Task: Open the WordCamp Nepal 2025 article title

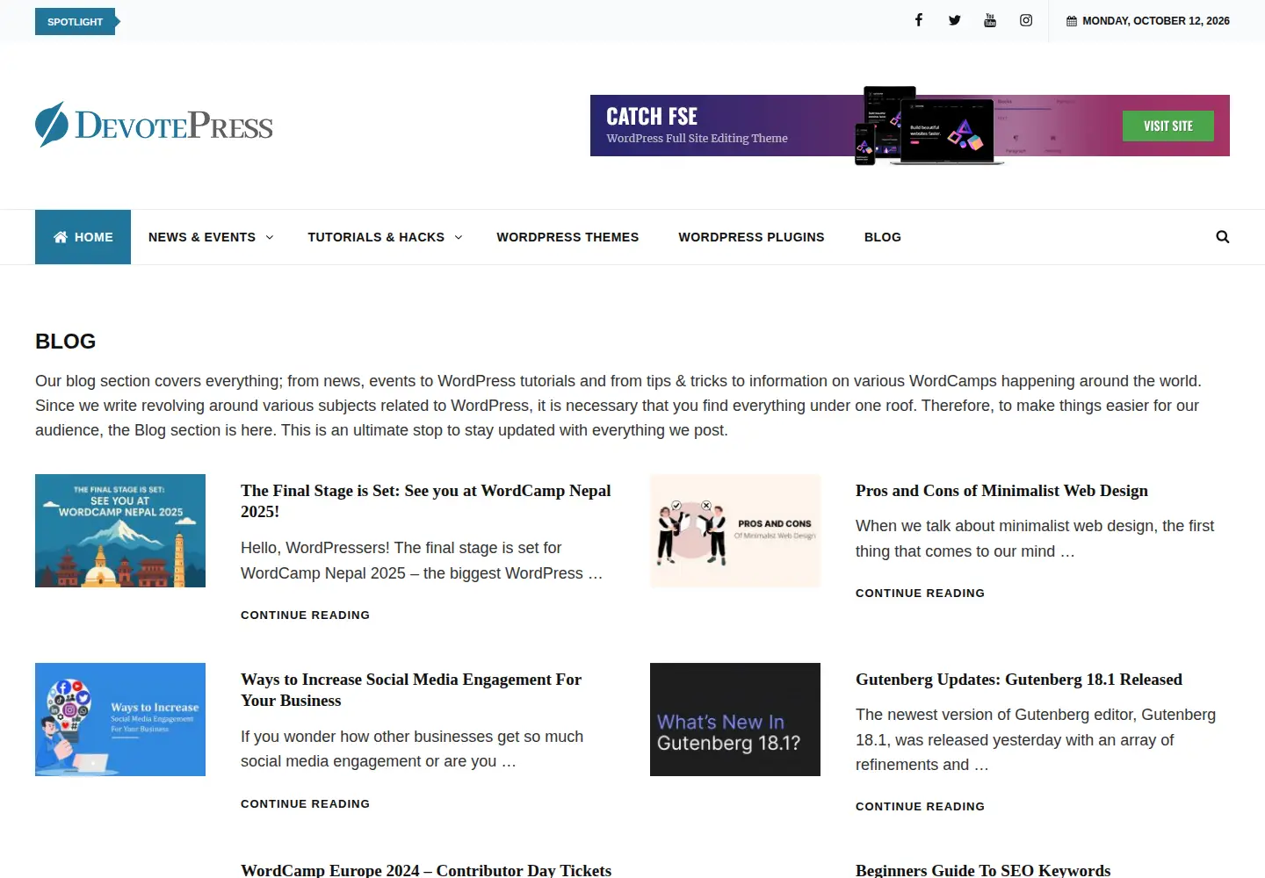Action: 426,501
